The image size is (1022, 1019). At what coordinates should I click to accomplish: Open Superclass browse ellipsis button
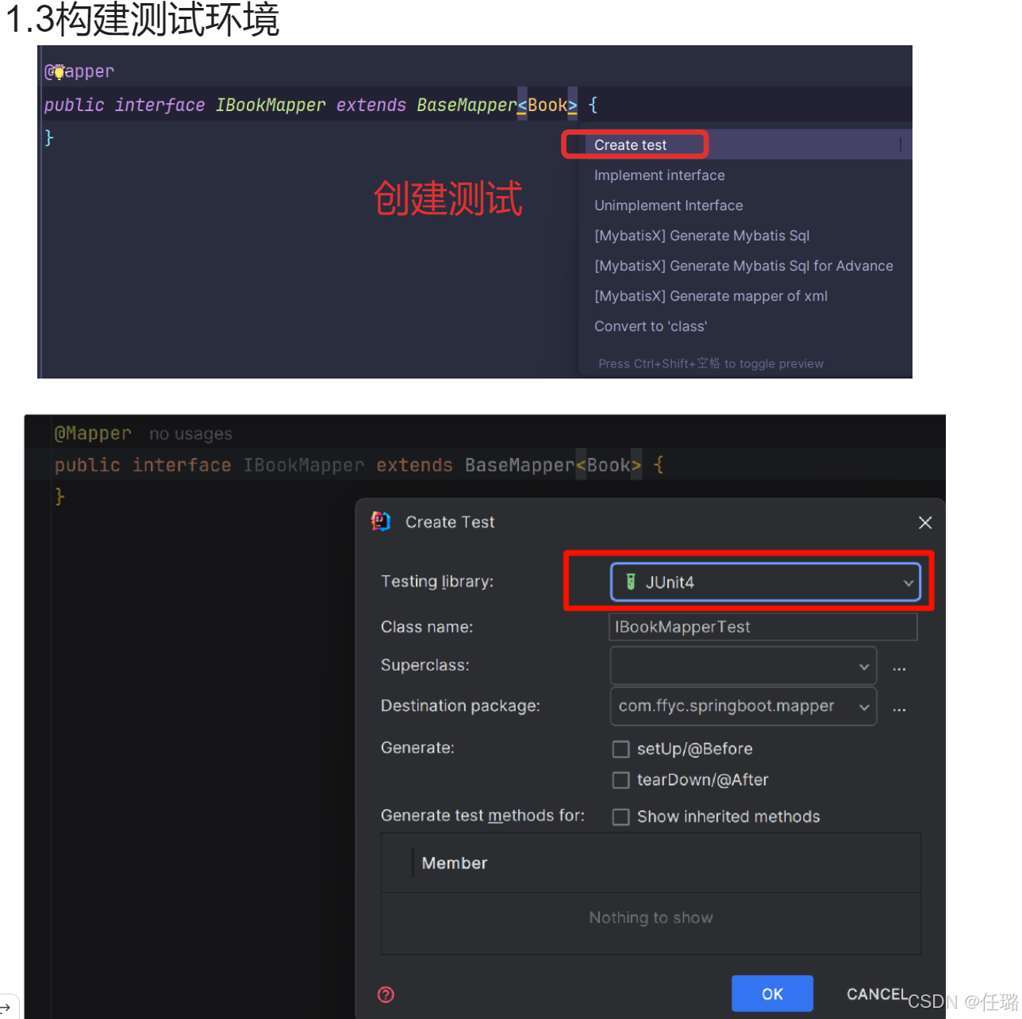(899, 668)
